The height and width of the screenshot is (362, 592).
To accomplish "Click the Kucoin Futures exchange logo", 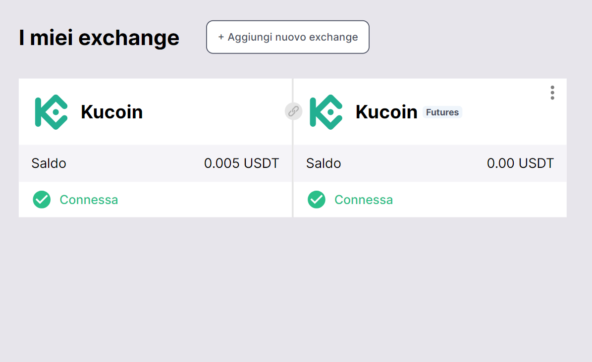I will click(x=326, y=112).
